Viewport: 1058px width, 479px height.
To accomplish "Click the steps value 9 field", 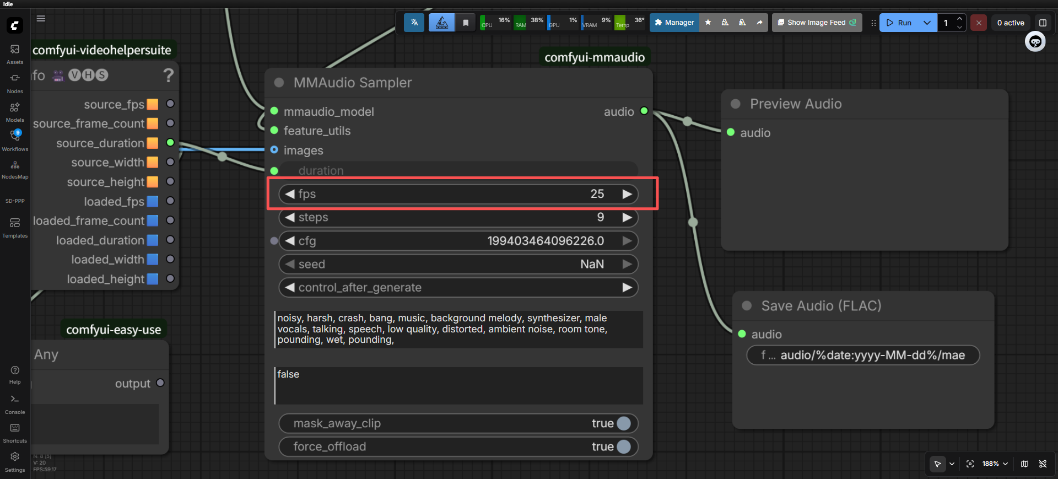I will (458, 217).
